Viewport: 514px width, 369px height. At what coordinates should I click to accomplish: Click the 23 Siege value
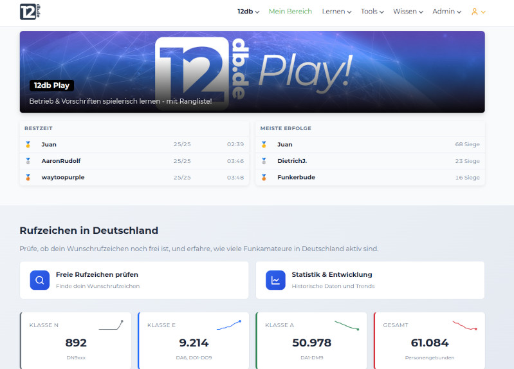[467, 161]
